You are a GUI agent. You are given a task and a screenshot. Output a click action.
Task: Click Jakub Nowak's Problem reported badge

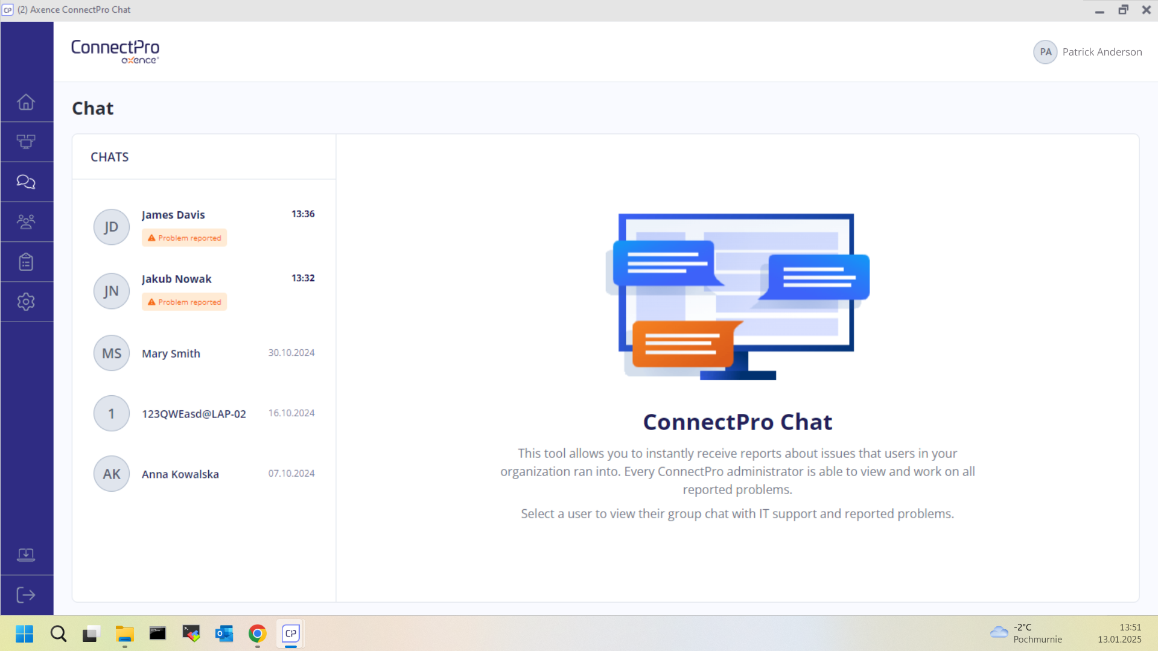coord(183,302)
